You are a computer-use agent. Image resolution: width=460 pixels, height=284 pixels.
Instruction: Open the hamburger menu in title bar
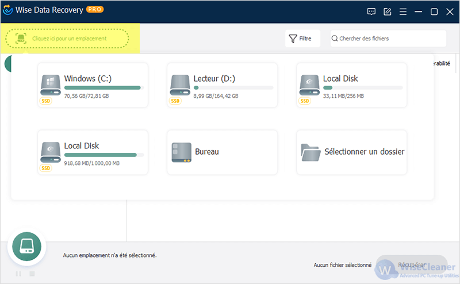[403, 11]
